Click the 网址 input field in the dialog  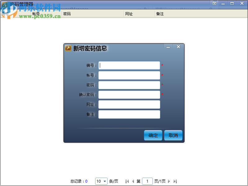pos(129,104)
